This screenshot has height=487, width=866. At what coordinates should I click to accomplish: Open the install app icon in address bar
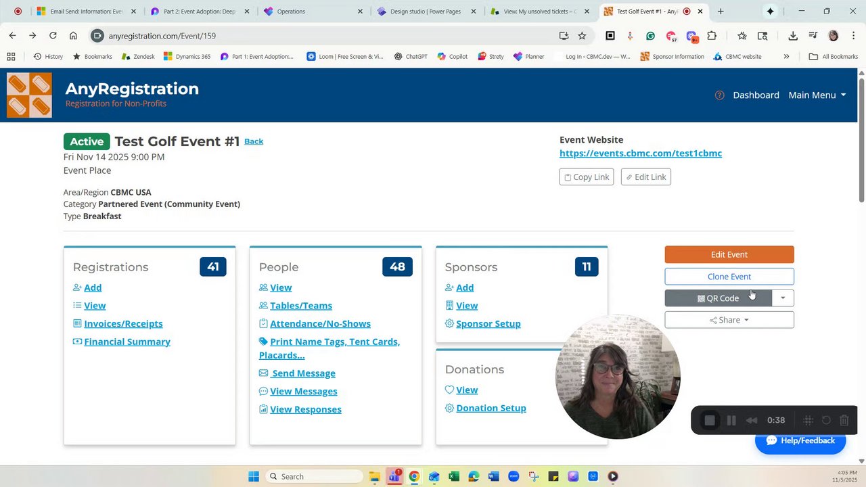pos(564,36)
